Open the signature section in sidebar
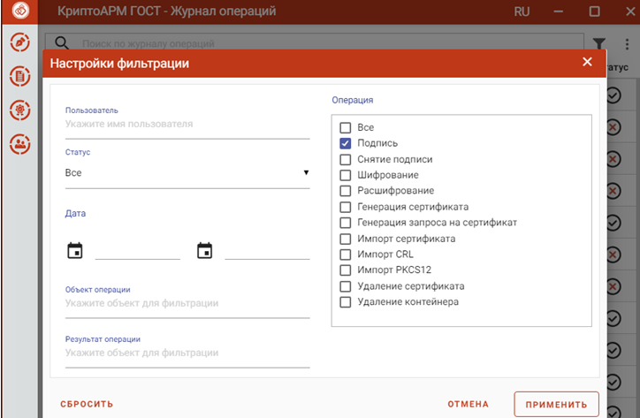The height and width of the screenshot is (418, 640). pos(20,42)
